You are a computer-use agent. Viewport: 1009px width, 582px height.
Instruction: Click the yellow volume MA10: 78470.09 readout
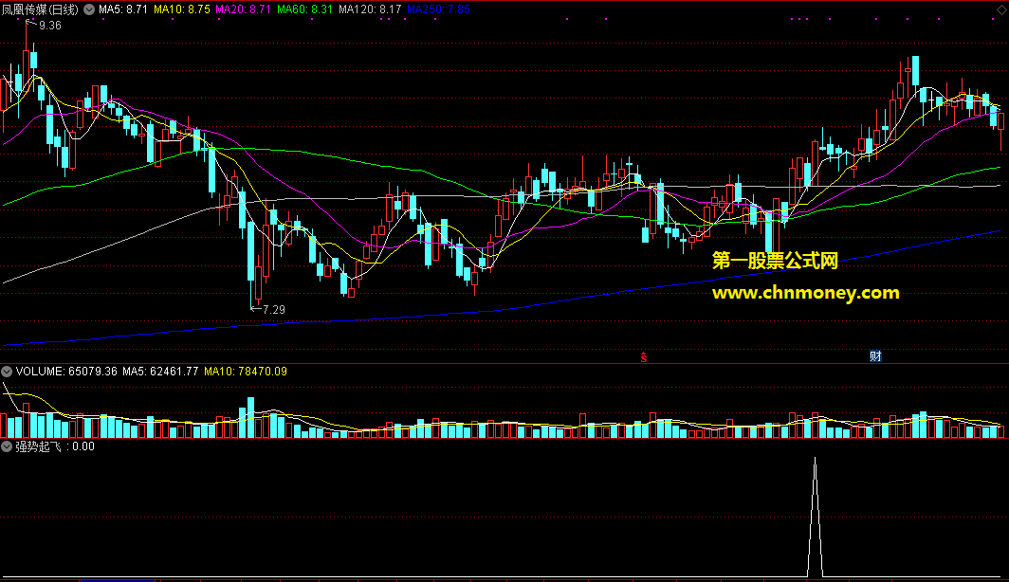pyautogui.click(x=246, y=371)
